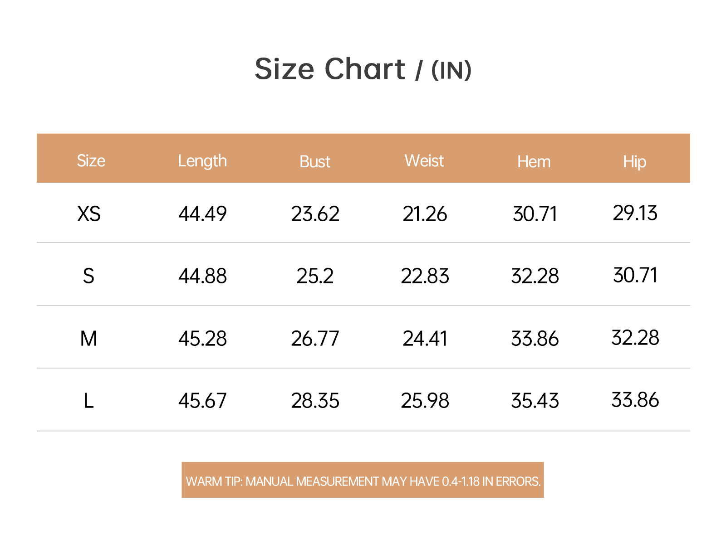726x544 pixels.
Task: Select the XS size row label
Action: tap(89, 214)
